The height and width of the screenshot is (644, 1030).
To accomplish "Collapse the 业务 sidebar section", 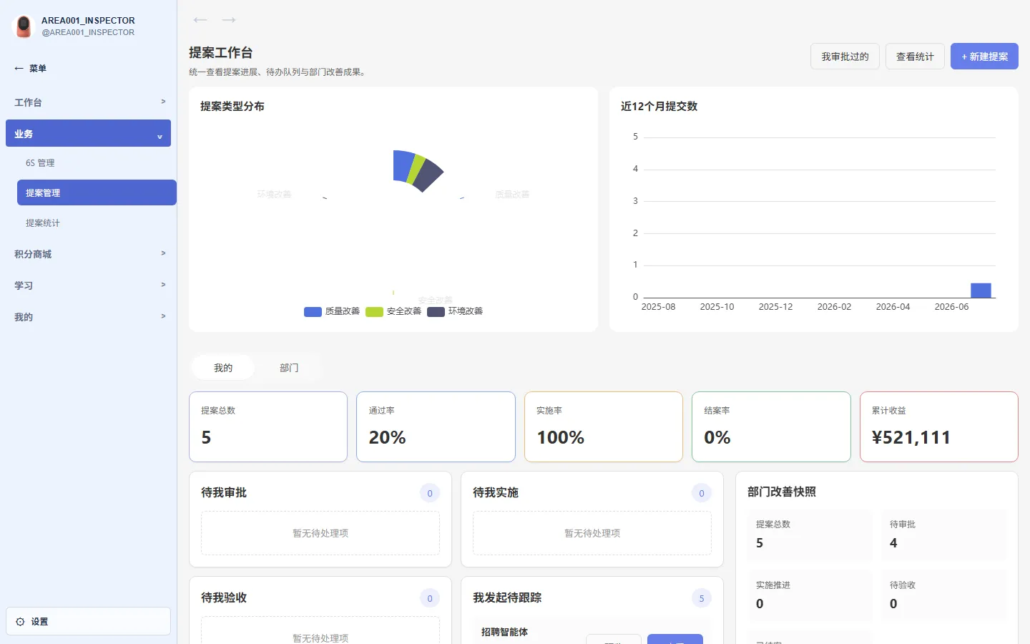I will pos(88,133).
